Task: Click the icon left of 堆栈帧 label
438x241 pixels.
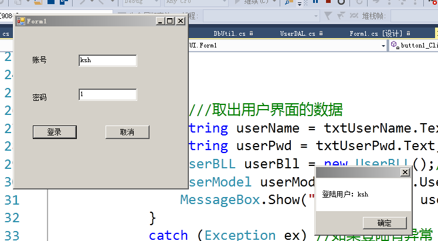Action: point(354,16)
